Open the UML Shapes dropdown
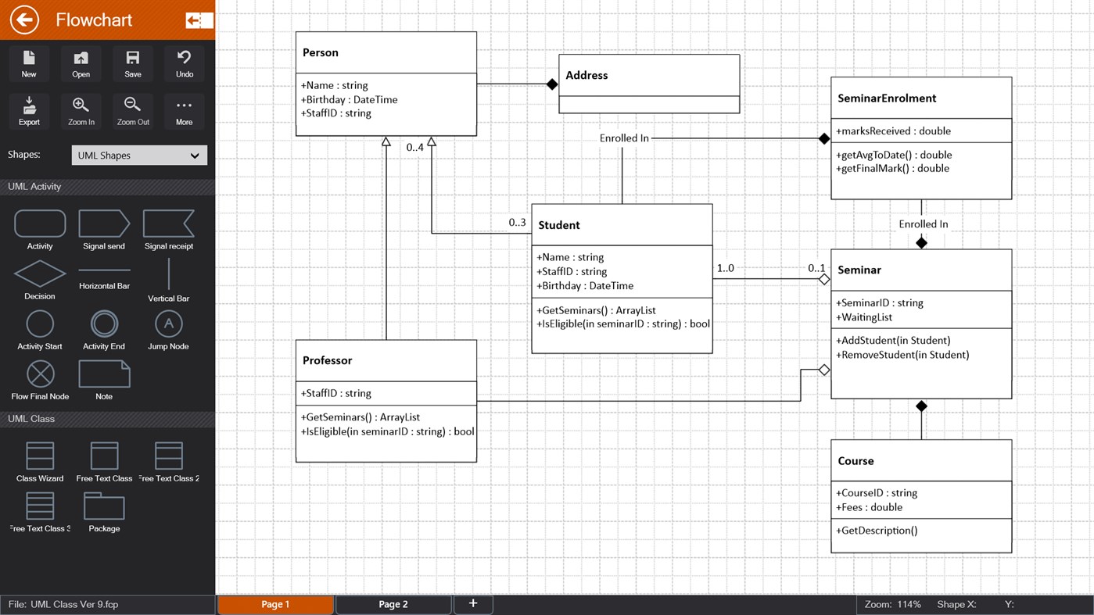Viewport: 1094px width, 615px height. (x=138, y=155)
